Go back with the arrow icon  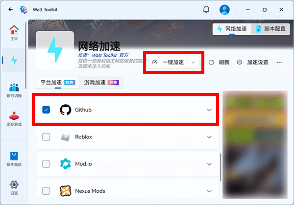tap(11, 9)
